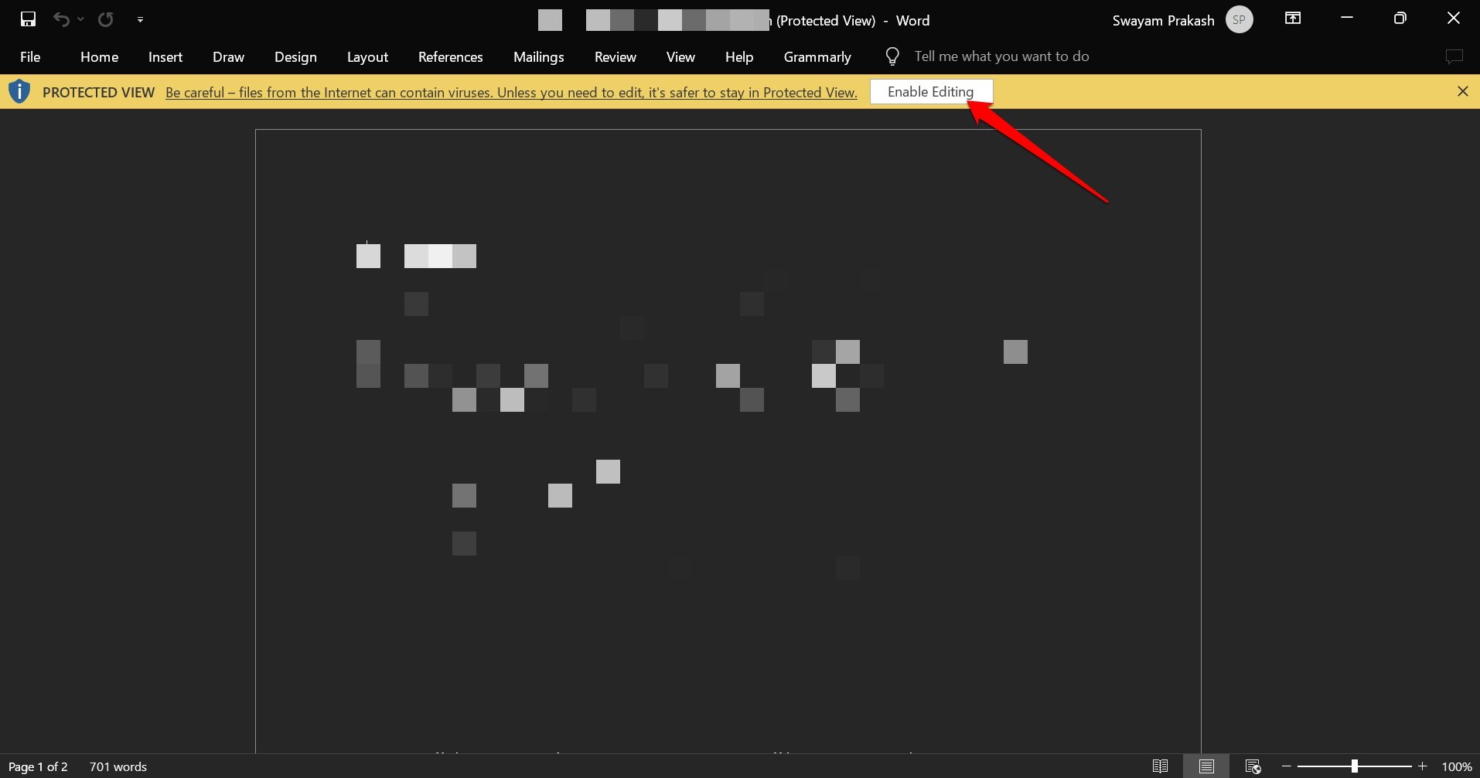
Task: Open the File menu
Action: coord(30,56)
